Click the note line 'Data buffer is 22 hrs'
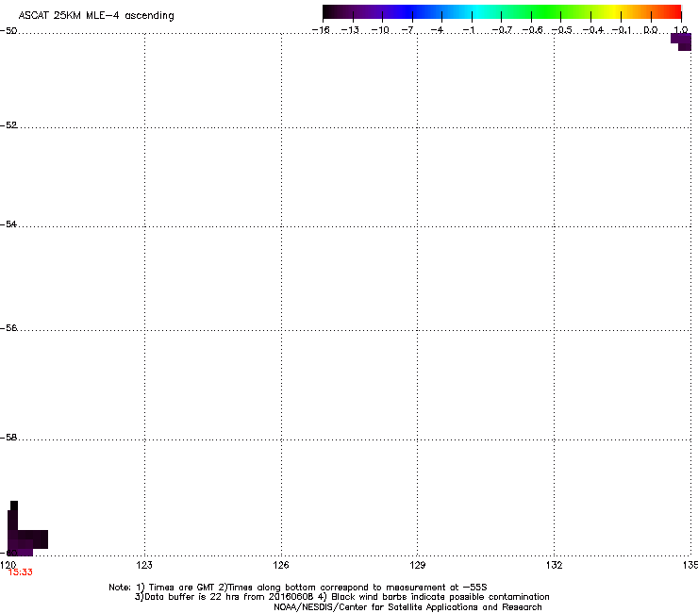The image size is (698, 613). point(341,597)
